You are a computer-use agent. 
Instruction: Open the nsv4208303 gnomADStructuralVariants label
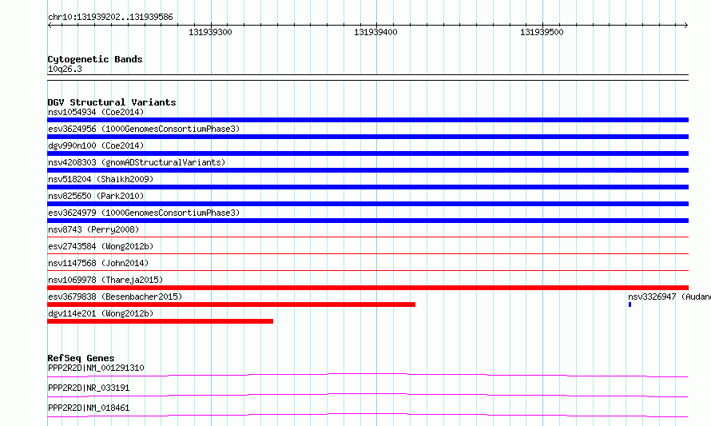137,162
